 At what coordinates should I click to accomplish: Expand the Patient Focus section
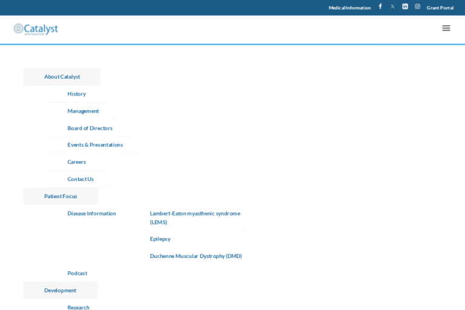tap(61, 196)
